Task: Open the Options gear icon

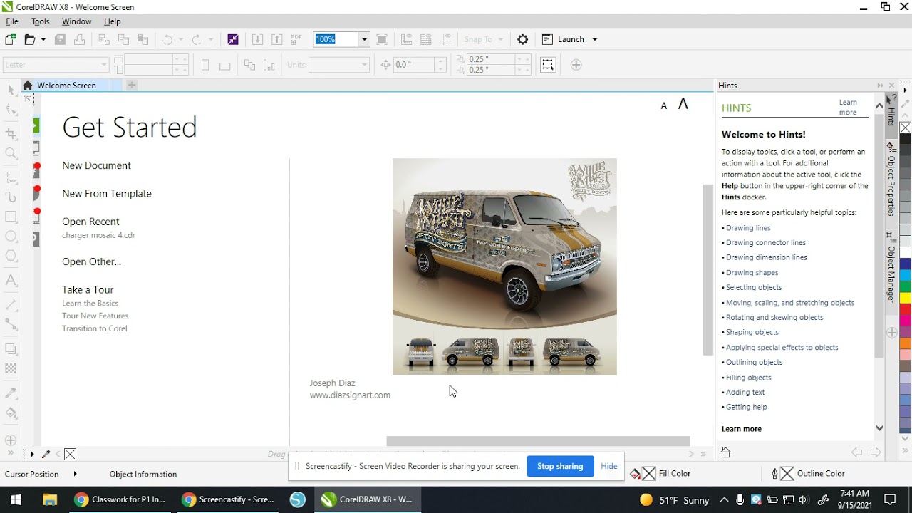Action: [522, 39]
